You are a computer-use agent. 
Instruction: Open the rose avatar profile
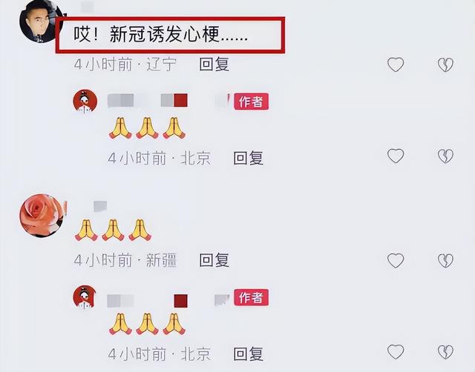tap(42, 216)
